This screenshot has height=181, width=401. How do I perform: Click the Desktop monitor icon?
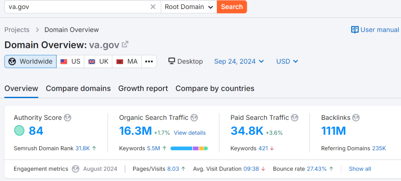tap(171, 61)
